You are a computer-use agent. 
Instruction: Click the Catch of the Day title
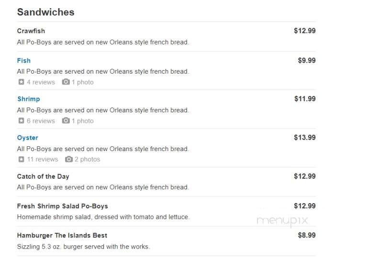(x=43, y=176)
